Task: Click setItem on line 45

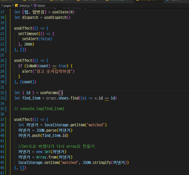Action: click(x=51, y=163)
